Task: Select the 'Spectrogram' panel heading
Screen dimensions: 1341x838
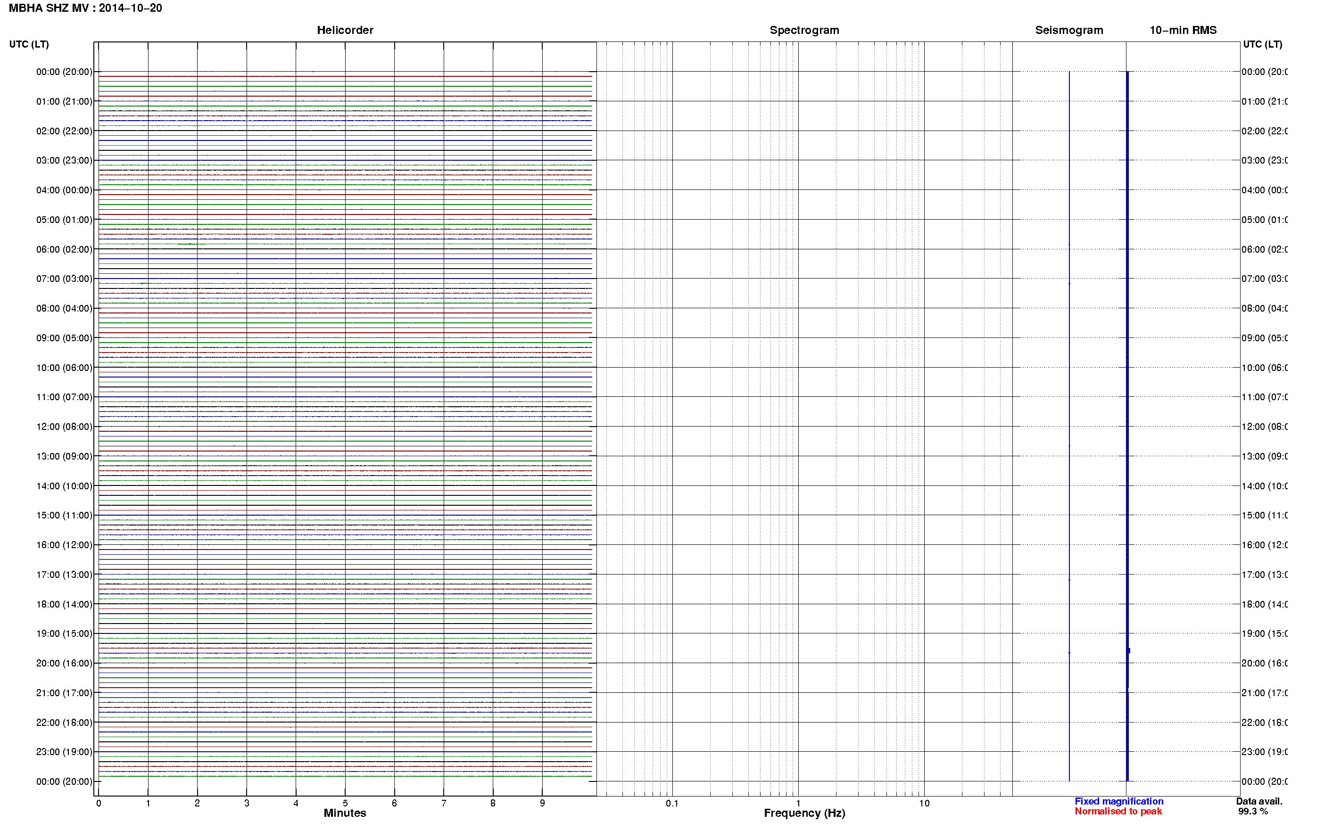Action: click(x=804, y=30)
